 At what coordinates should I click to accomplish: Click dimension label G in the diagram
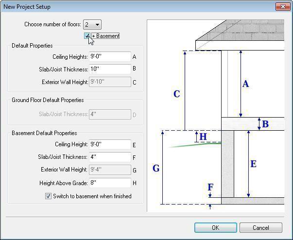(x=156, y=169)
